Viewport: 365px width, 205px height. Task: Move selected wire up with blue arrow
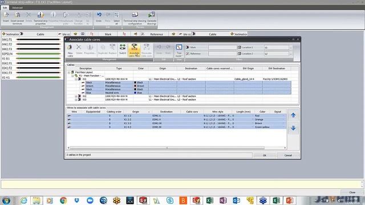[293, 115]
